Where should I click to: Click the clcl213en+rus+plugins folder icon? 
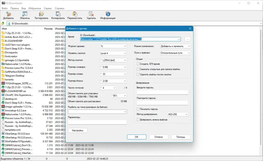(x=3, y=45)
